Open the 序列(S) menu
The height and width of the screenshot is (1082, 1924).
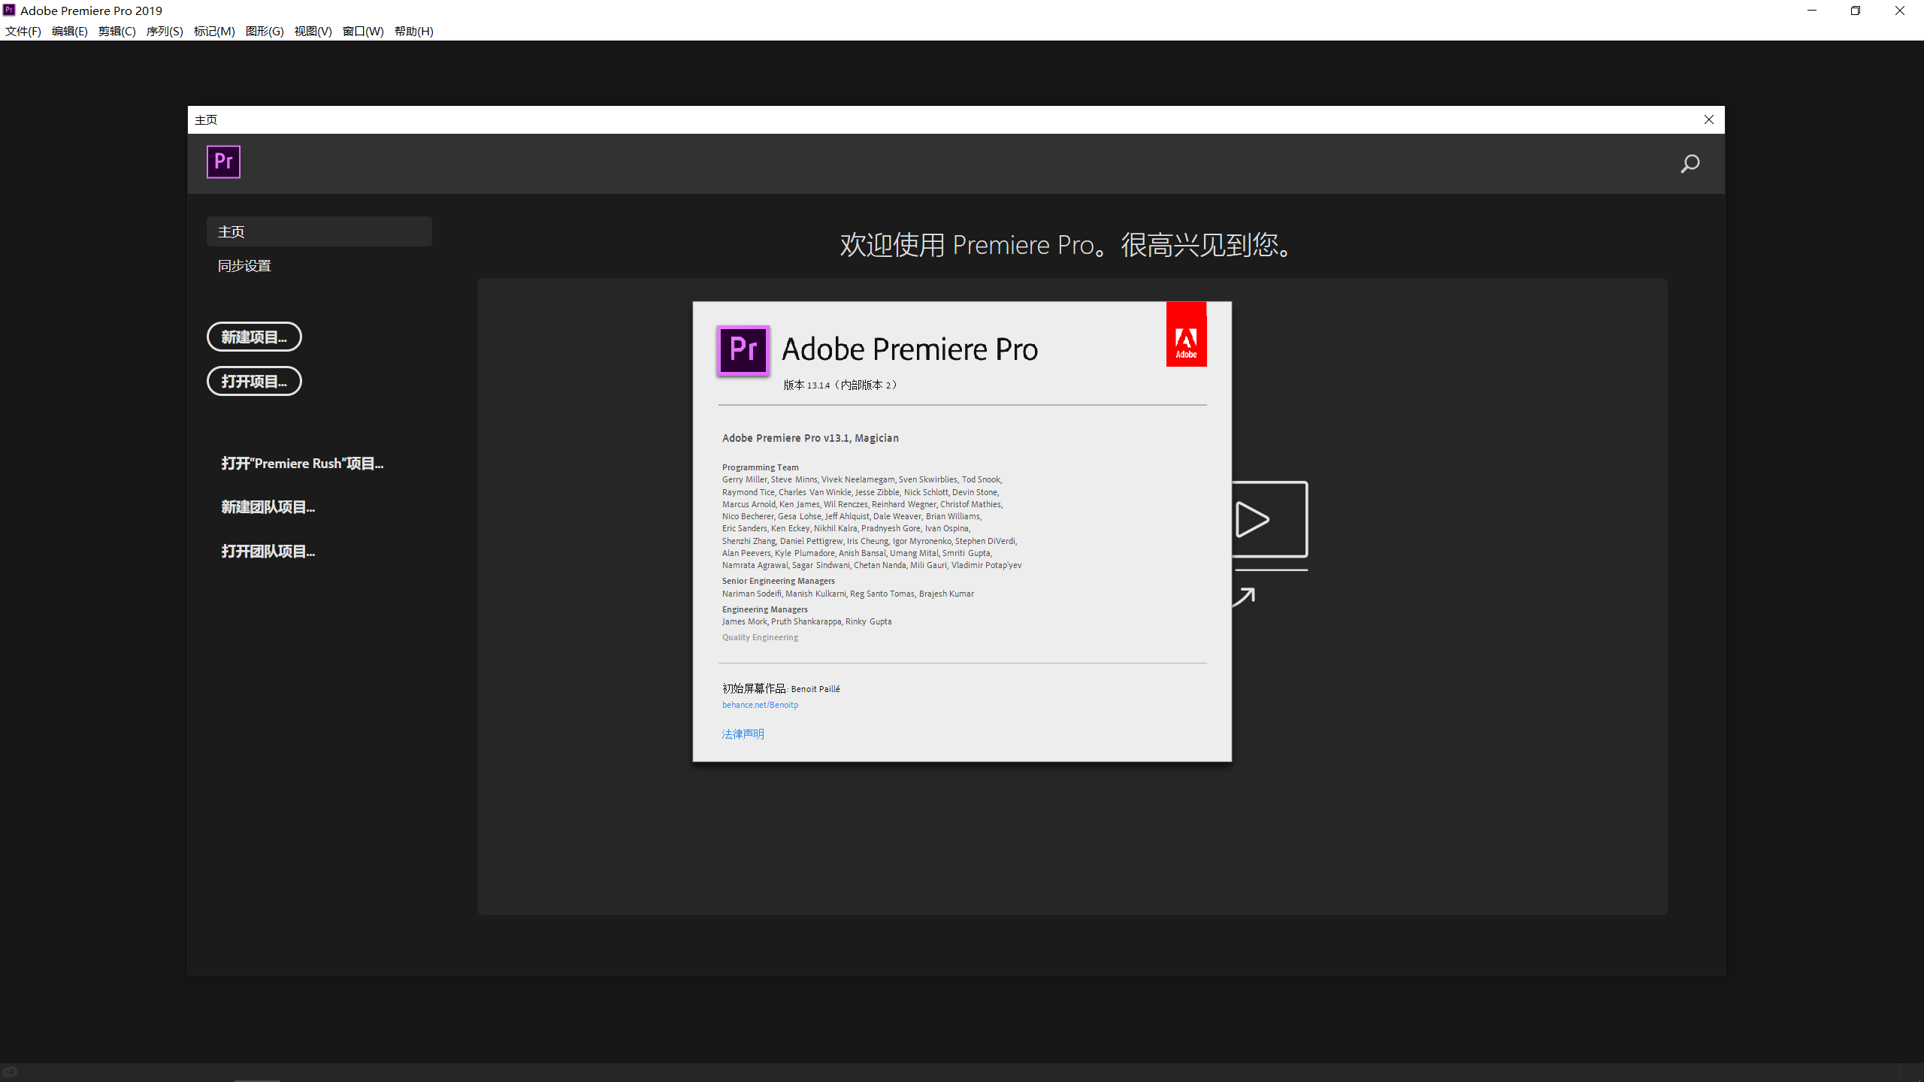(x=165, y=31)
